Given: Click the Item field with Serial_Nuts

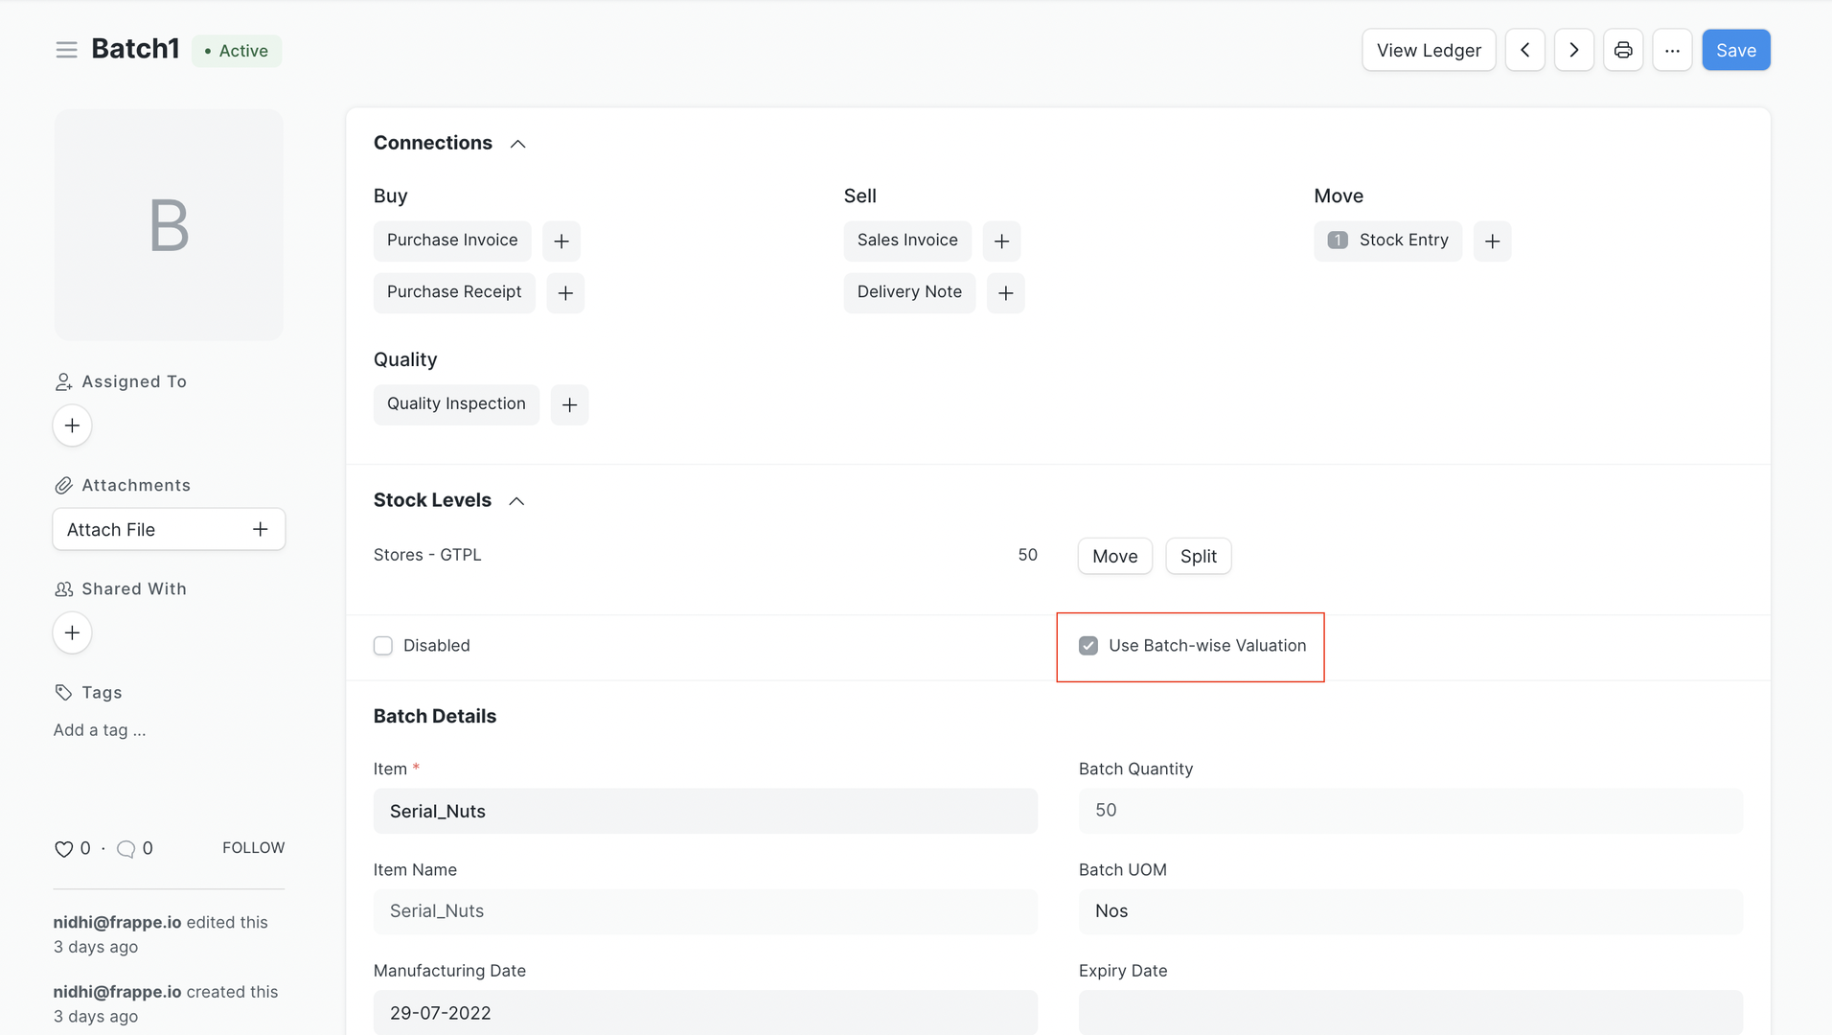Looking at the screenshot, I should pyautogui.click(x=705, y=811).
